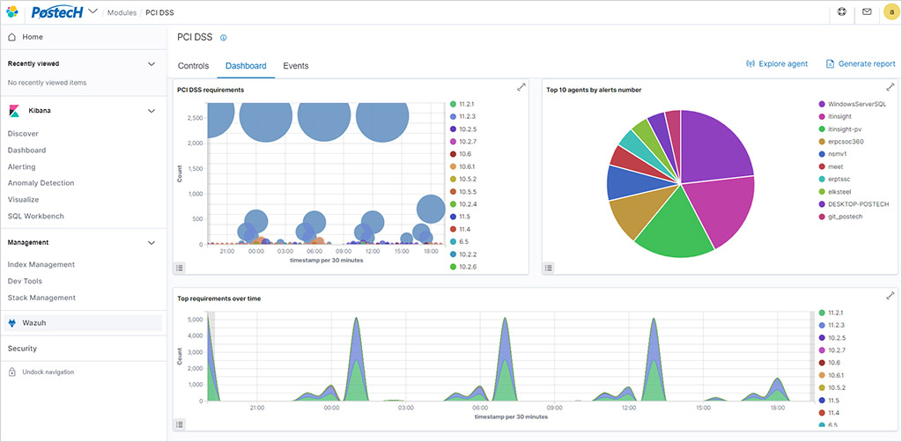Toggle legend for Top 10 agents chart
902x442 pixels.
pyautogui.click(x=548, y=268)
